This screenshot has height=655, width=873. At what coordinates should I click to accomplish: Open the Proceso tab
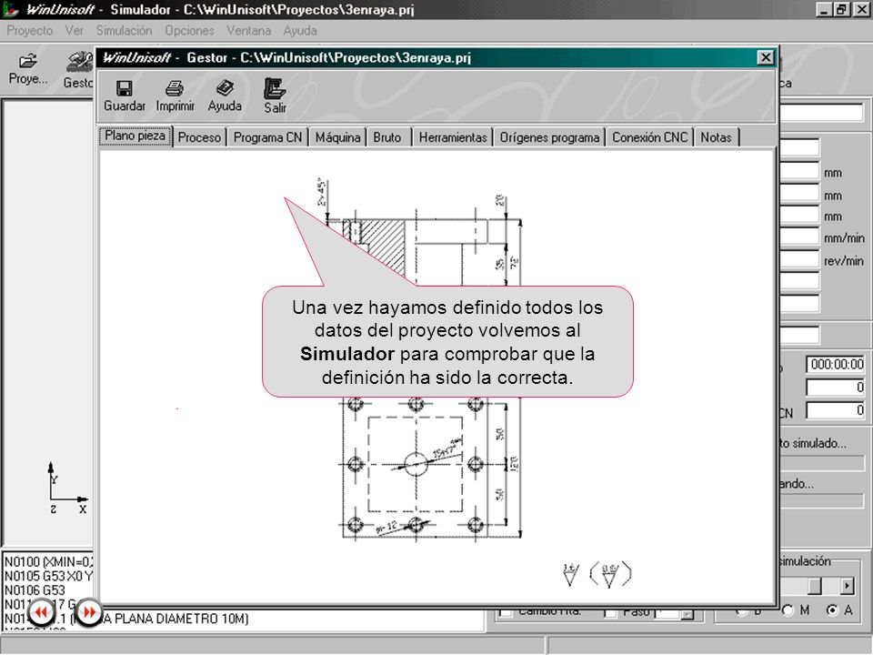tap(199, 137)
